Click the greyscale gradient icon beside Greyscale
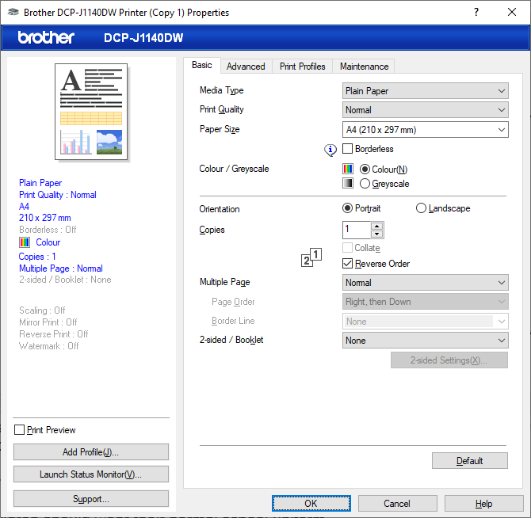The height and width of the screenshot is (518, 531). 348,183
